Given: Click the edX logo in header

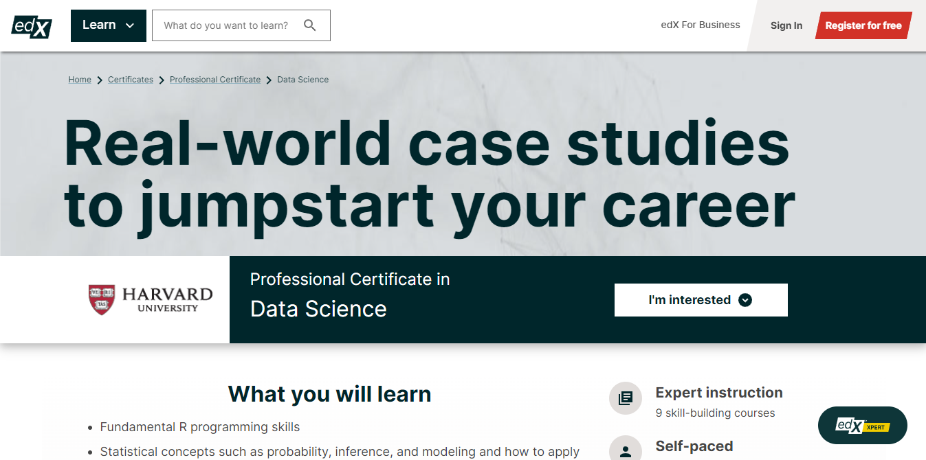Looking at the screenshot, I should coord(32,26).
